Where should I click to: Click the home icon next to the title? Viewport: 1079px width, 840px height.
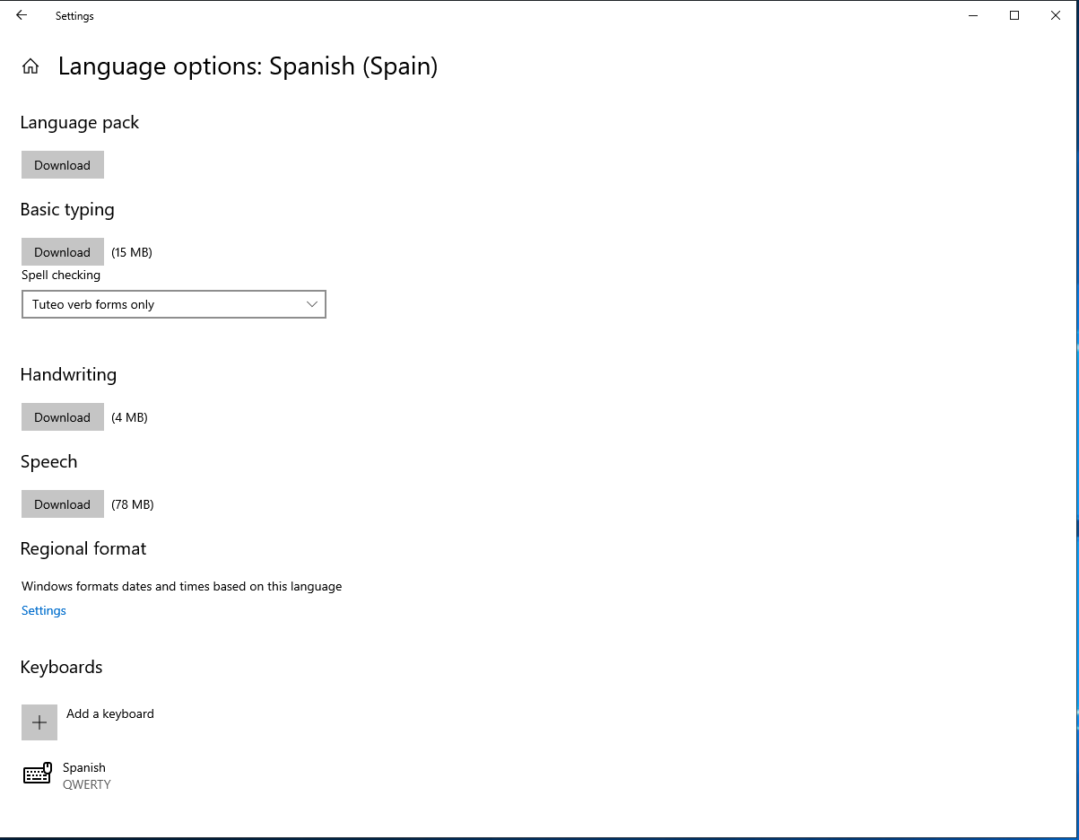click(30, 66)
